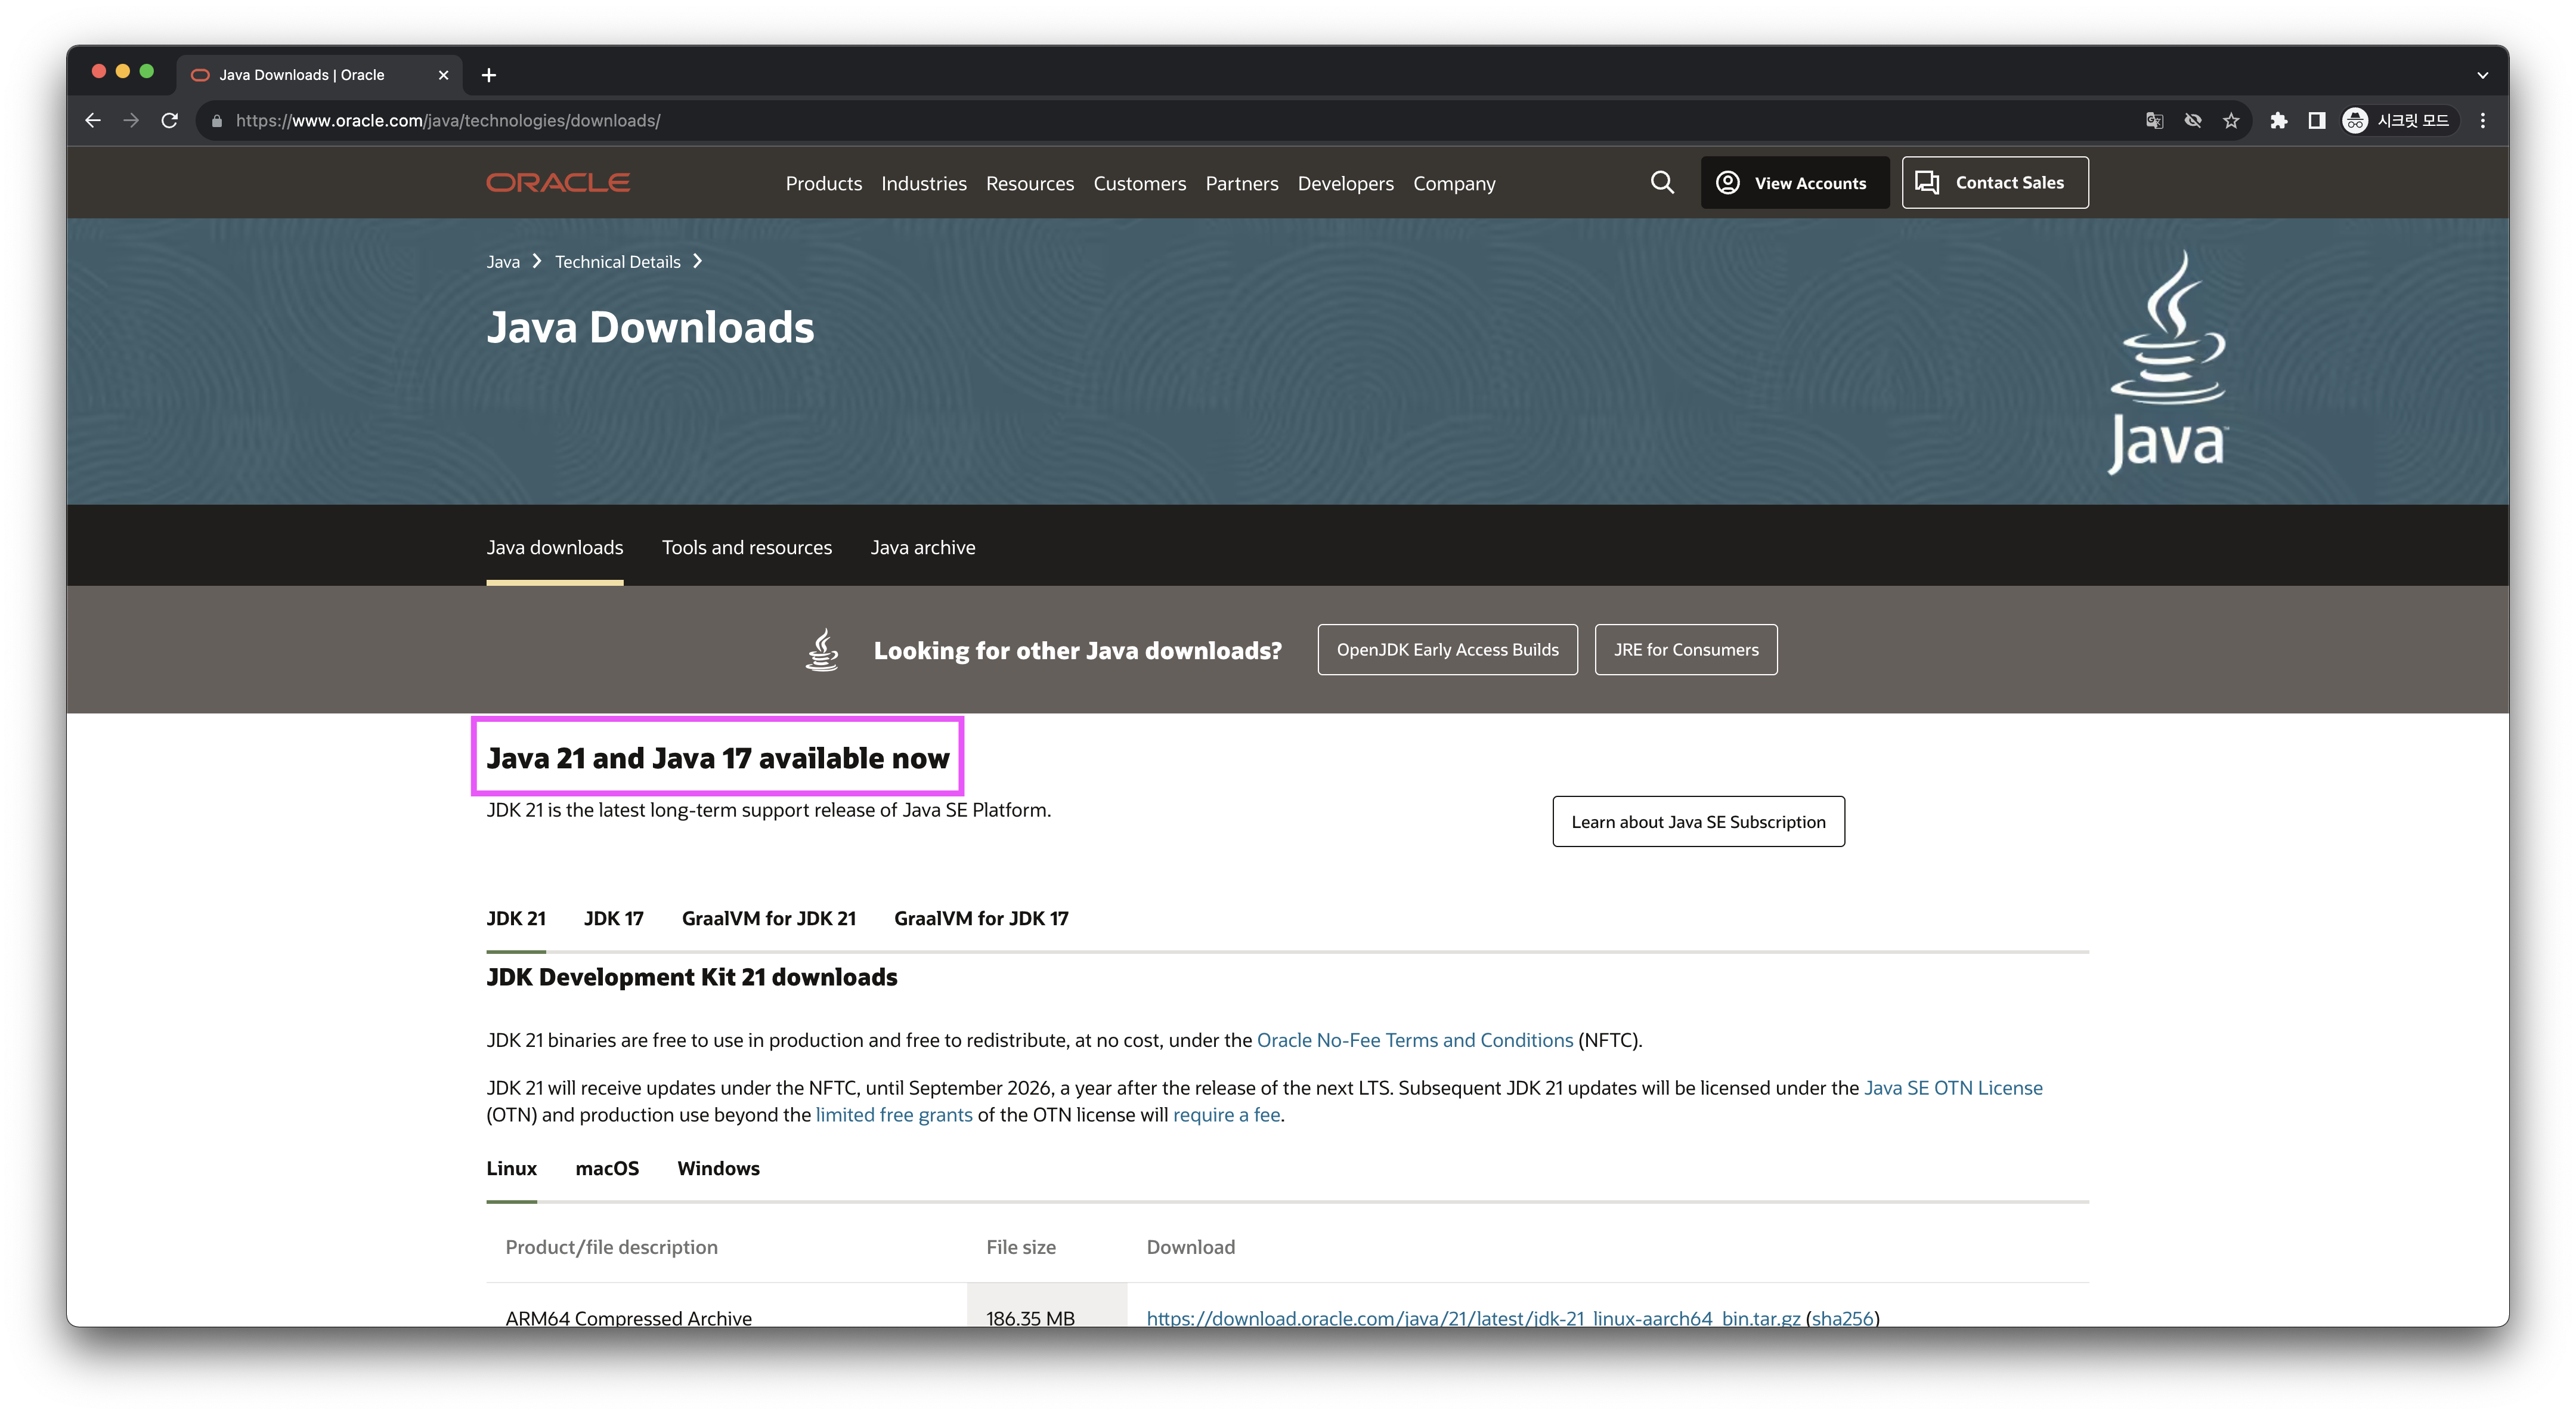2576x1415 pixels.
Task: Click the 'Download' column header
Action: 1190,1247
